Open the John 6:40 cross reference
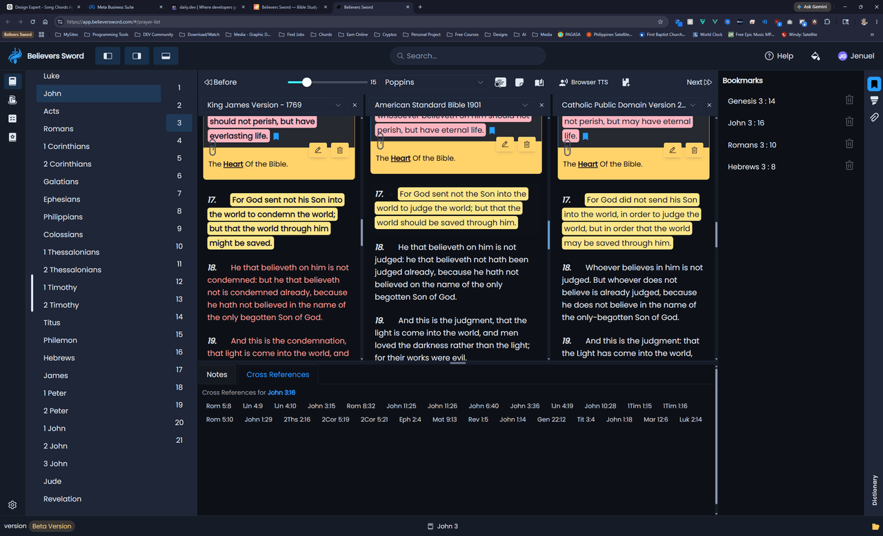Image resolution: width=883 pixels, height=536 pixels. [484, 406]
